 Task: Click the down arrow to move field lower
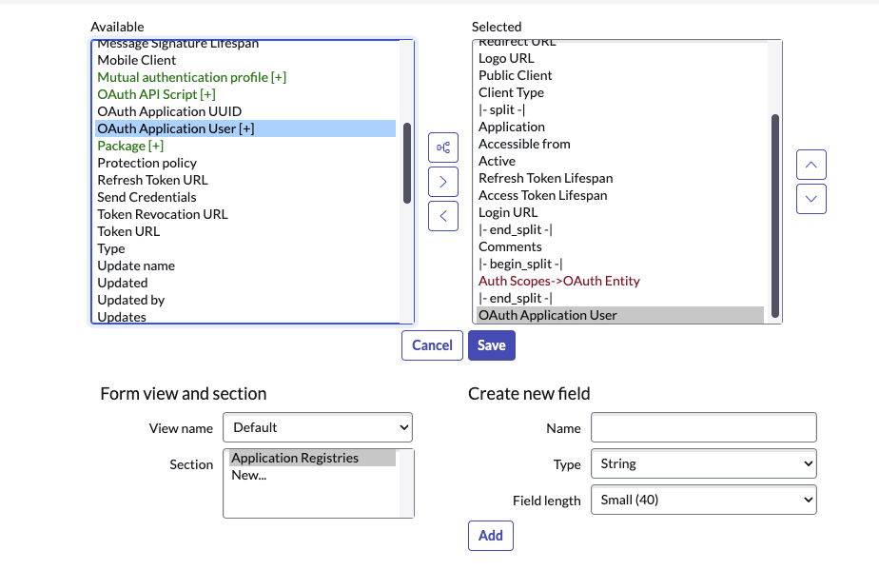[x=811, y=199]
